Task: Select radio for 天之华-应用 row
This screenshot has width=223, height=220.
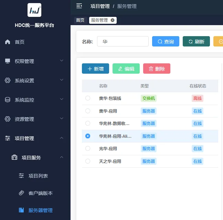Action: tap(88, 161)
